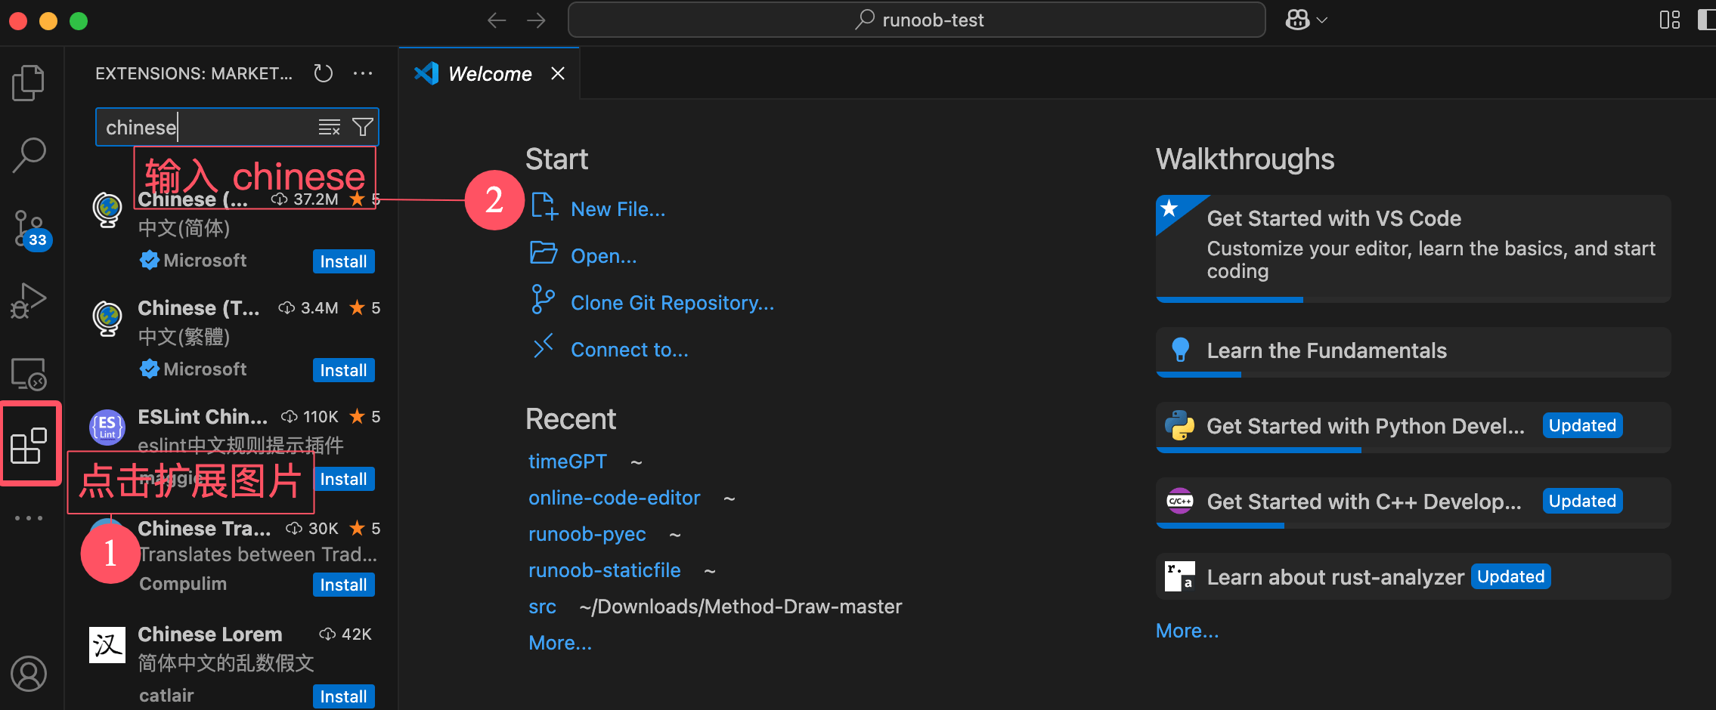Open the Remote Explorer icon

(29, 374)
